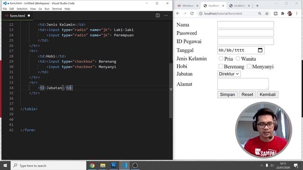Show hidden tray icons chevron
The image size is (303, 170).
pos(262,165)
